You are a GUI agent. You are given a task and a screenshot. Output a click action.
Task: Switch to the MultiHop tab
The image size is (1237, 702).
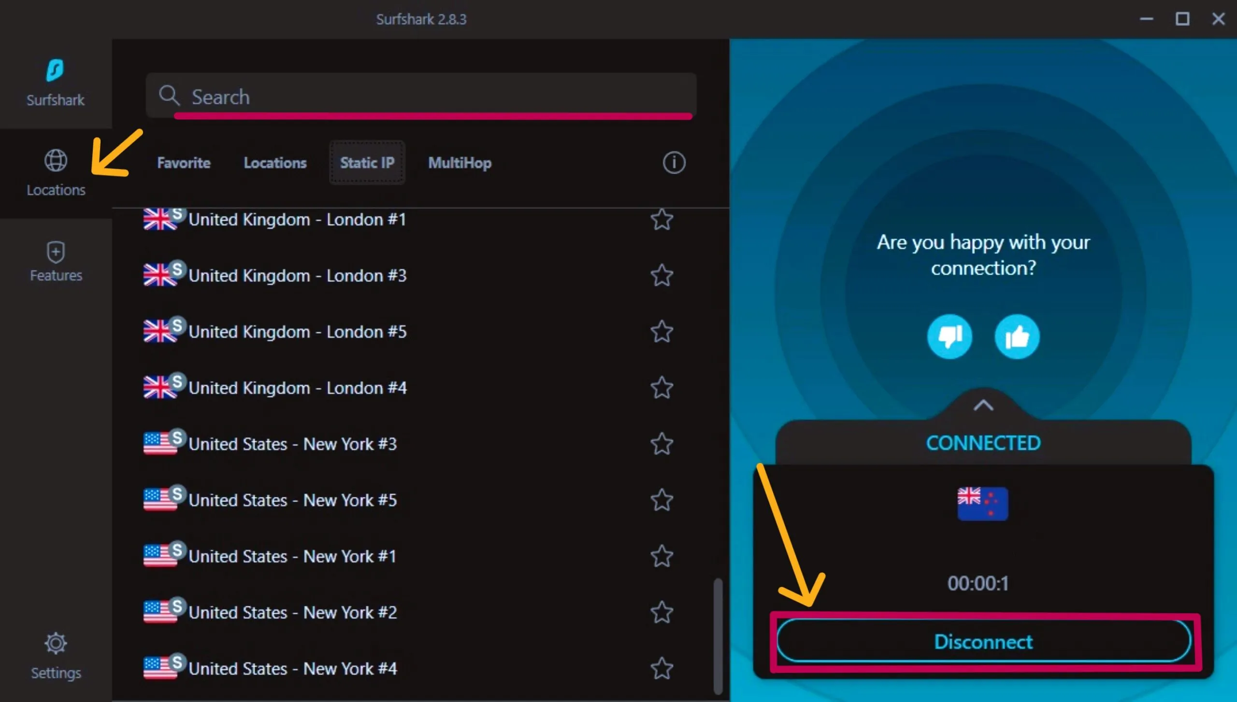tap(460, 163)
